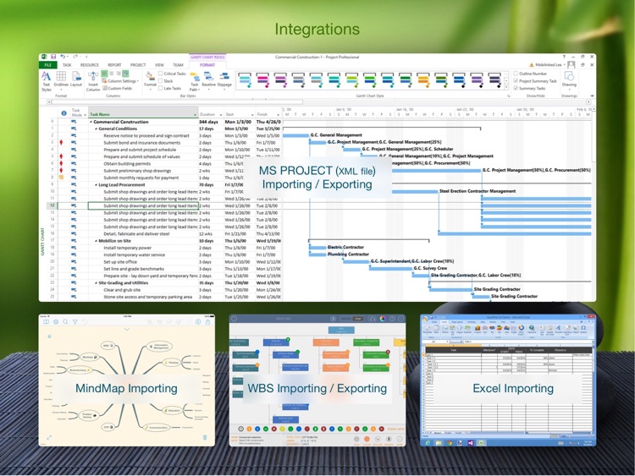Select the 'Obtain building permits' task row
Viewport: 635px width, 476px height.
127,164
